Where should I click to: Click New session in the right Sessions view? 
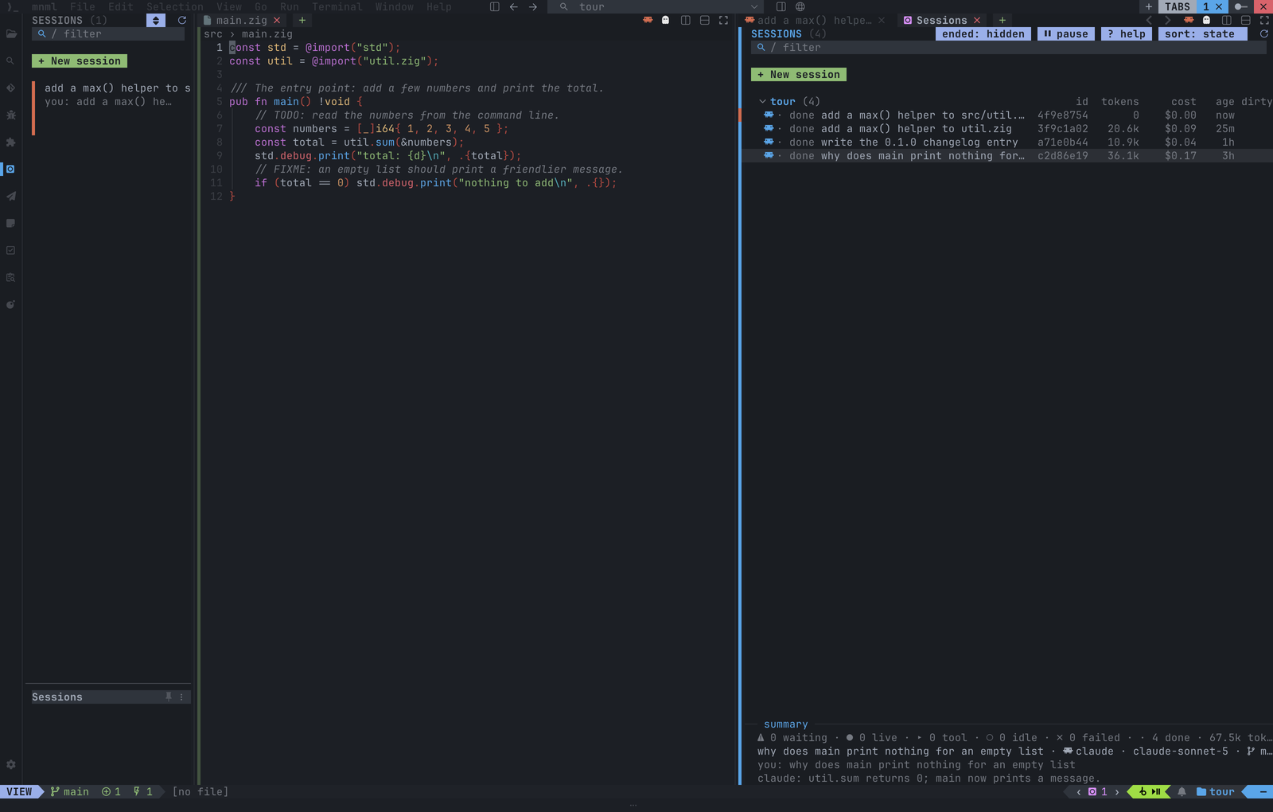[x=799, y=75]
